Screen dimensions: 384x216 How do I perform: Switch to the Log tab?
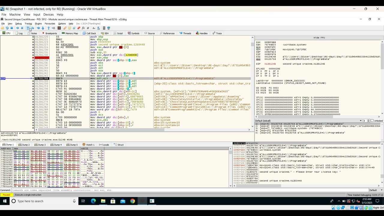point(19,33)
